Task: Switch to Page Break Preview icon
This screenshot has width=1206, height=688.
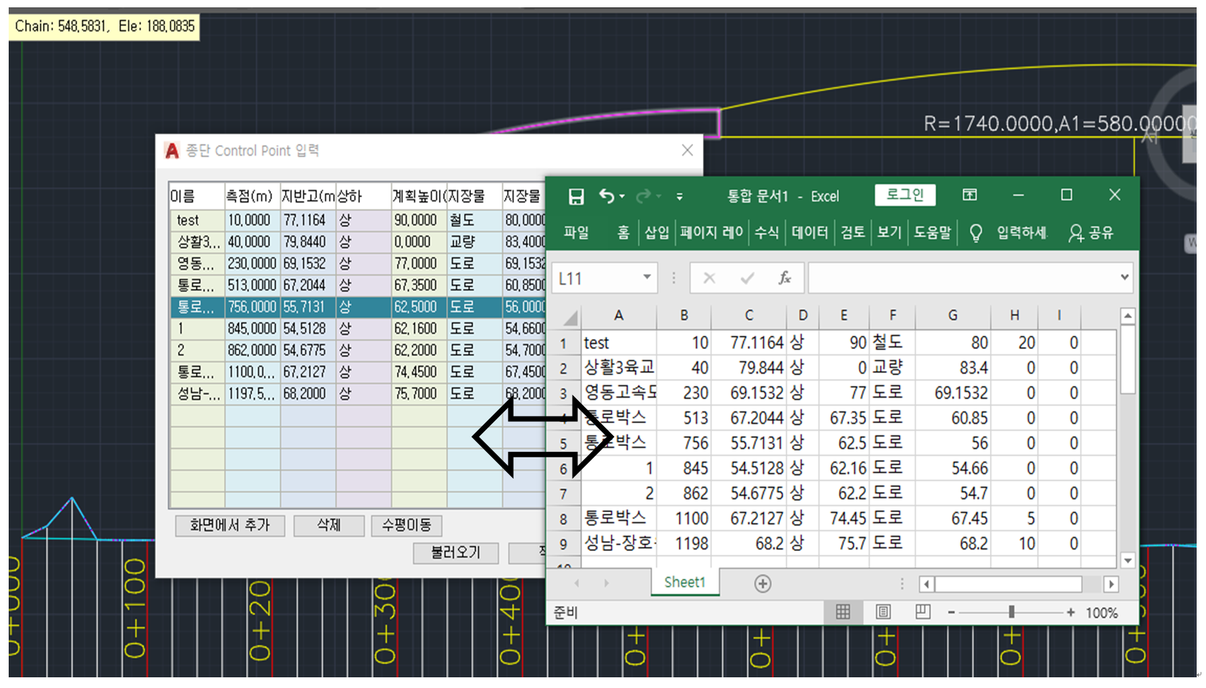Action: click(922, 612)
